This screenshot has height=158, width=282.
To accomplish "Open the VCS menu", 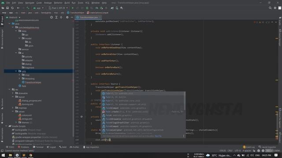I will (x=87, y=3).
